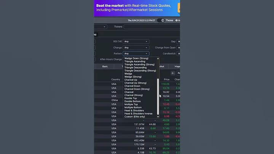This screenshot has width=274, height=154.
Task: Click the date and time text
Action: tap(141, 20)
